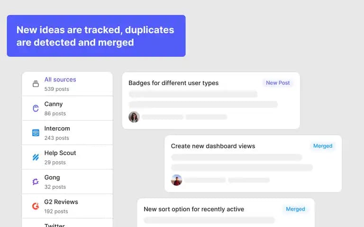
Task: Click Merged badge on dashboard views post
Action: (x=323, y=146)
